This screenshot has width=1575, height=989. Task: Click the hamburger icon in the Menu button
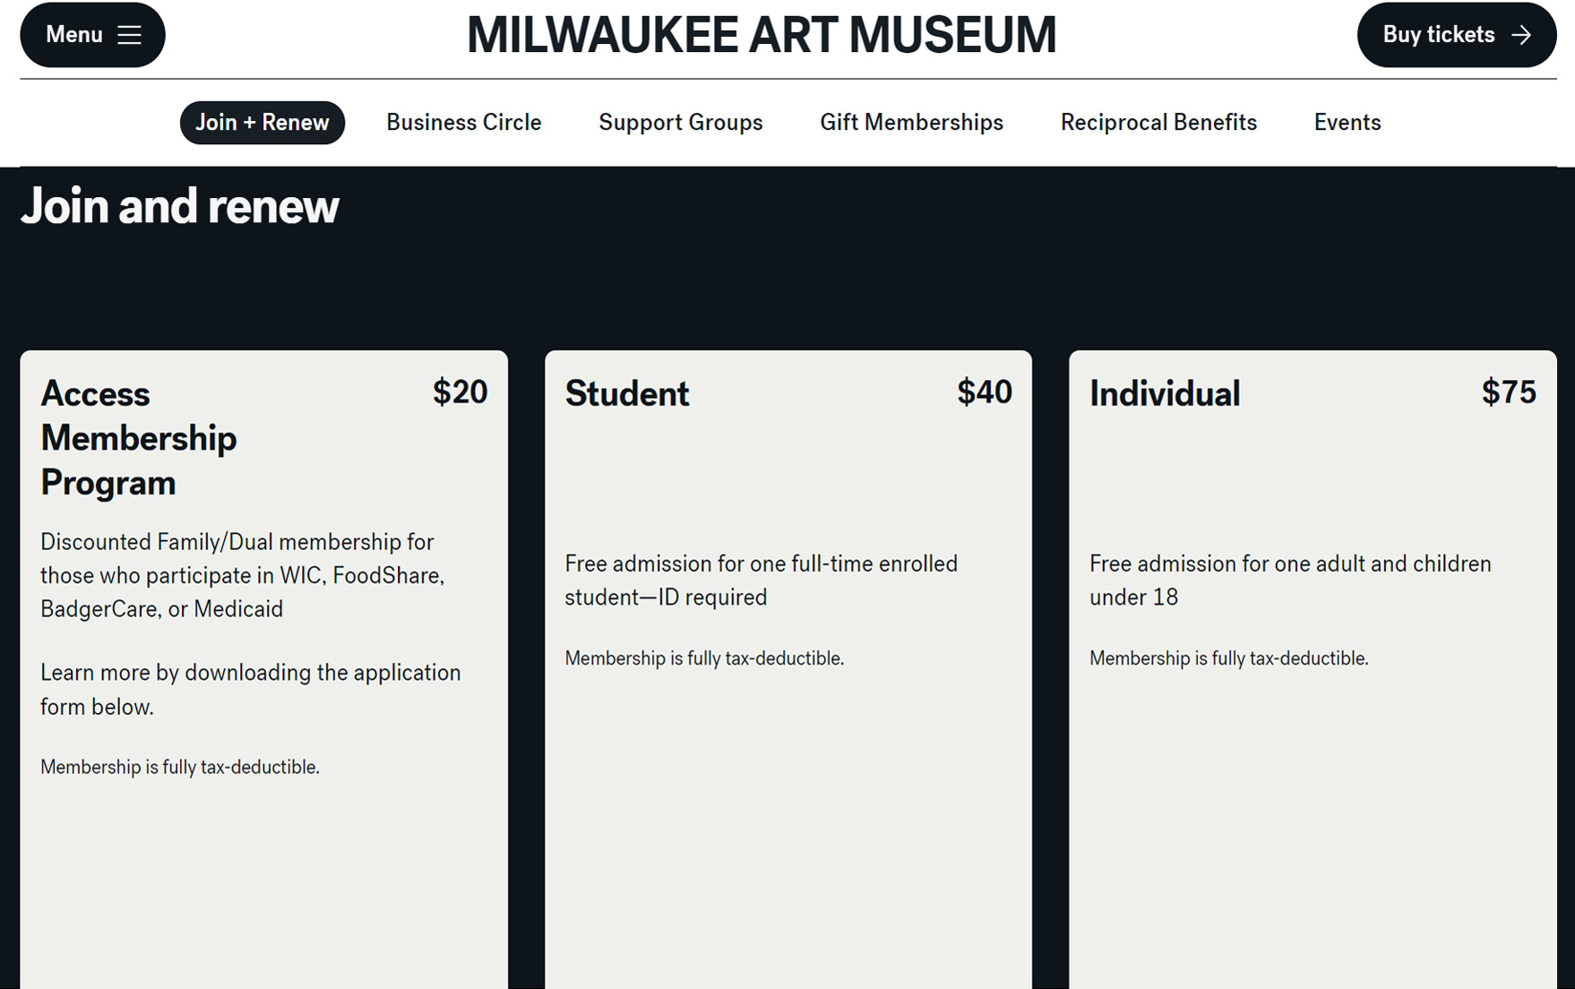130,35
